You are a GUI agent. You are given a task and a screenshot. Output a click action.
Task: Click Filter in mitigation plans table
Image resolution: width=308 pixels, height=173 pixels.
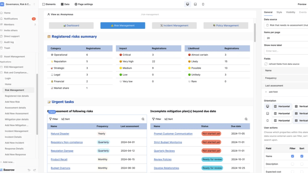(x=156, y=119)
